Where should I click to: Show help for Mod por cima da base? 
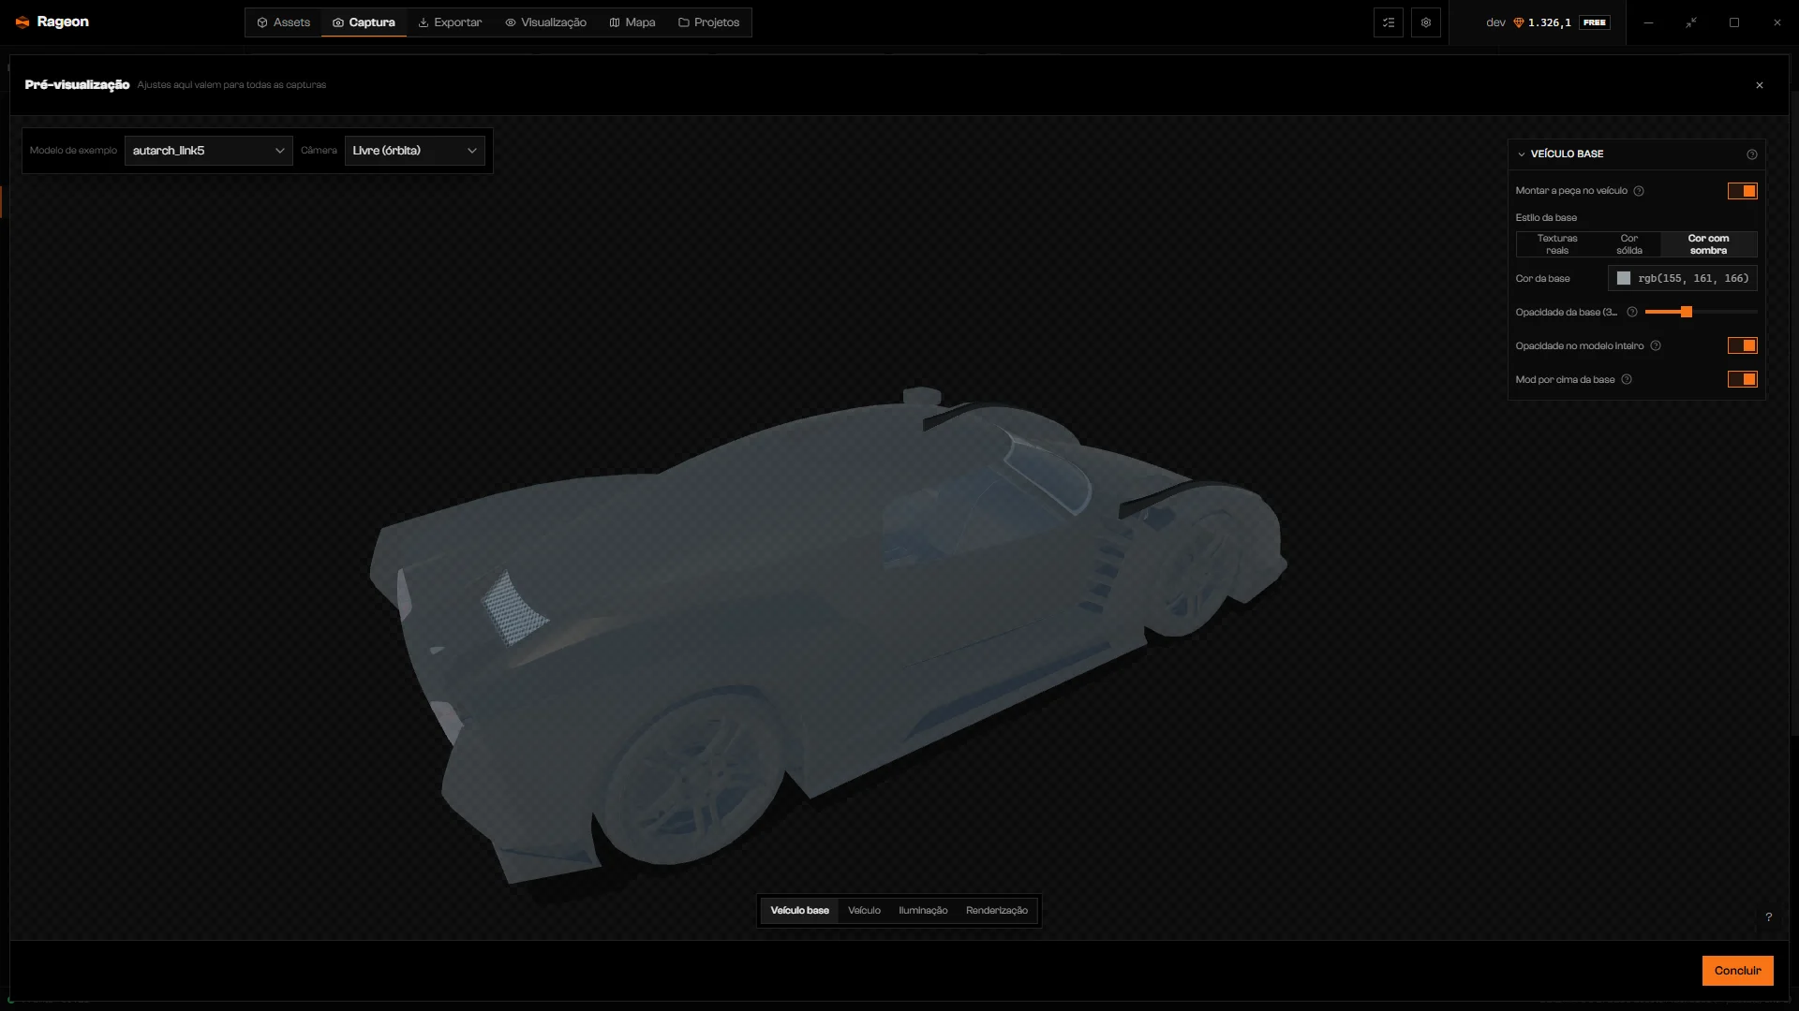1627,379
